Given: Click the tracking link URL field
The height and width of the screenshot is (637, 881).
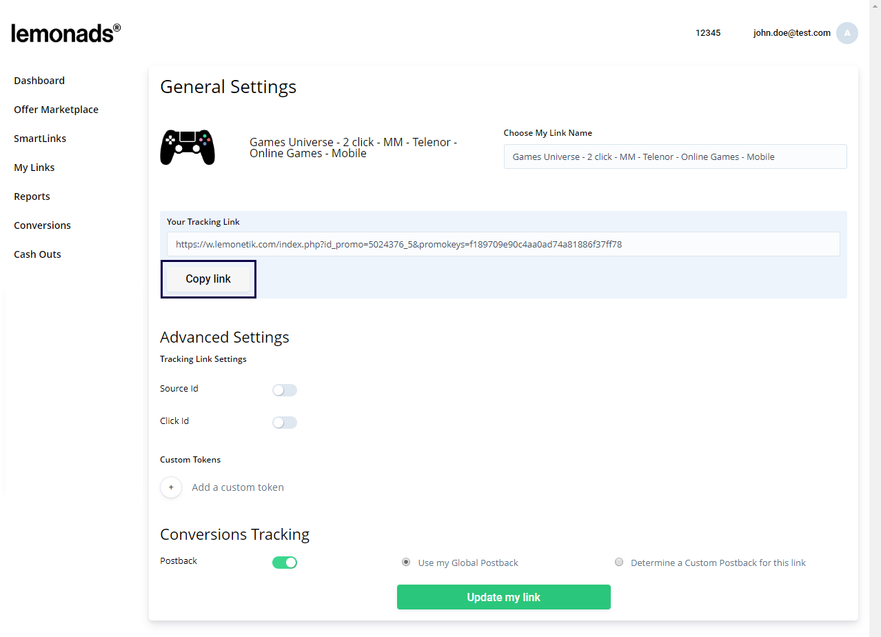Looking at the screenshot, I should pyautogui.click(x=503, y=244).
